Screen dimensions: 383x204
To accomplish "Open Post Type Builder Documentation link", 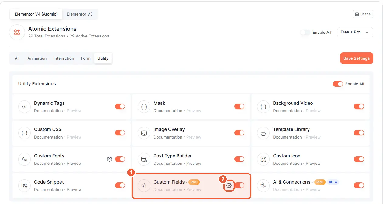I will (168, 163).
